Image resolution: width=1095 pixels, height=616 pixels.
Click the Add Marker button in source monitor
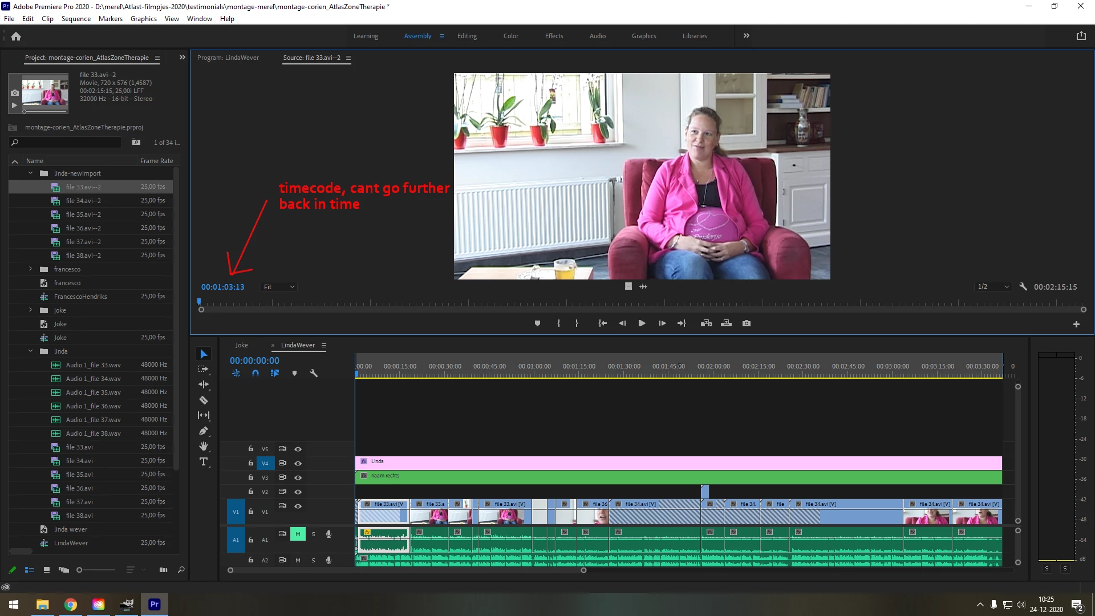537,323
